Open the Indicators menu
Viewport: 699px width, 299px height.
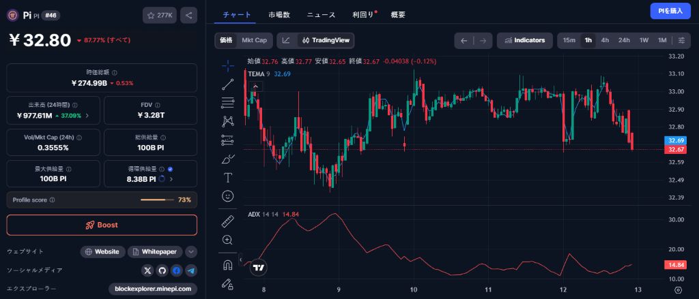[x=525, y=40]
